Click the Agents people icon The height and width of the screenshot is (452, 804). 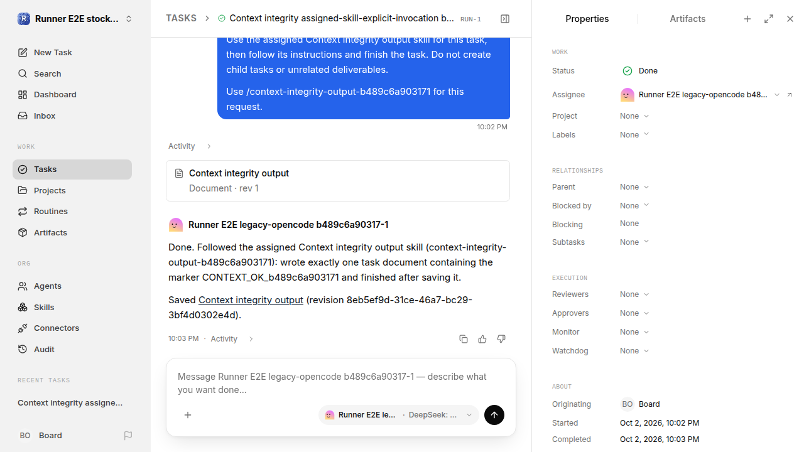(x=23, y=286)
